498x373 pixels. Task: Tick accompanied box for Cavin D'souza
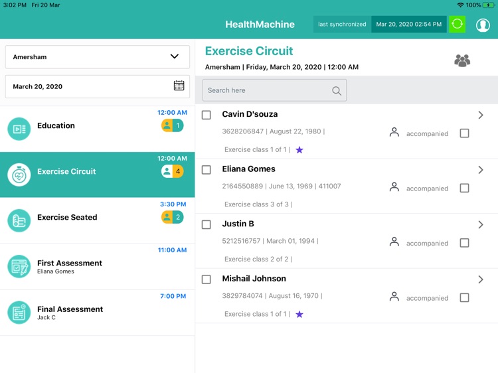pos(464,133)
